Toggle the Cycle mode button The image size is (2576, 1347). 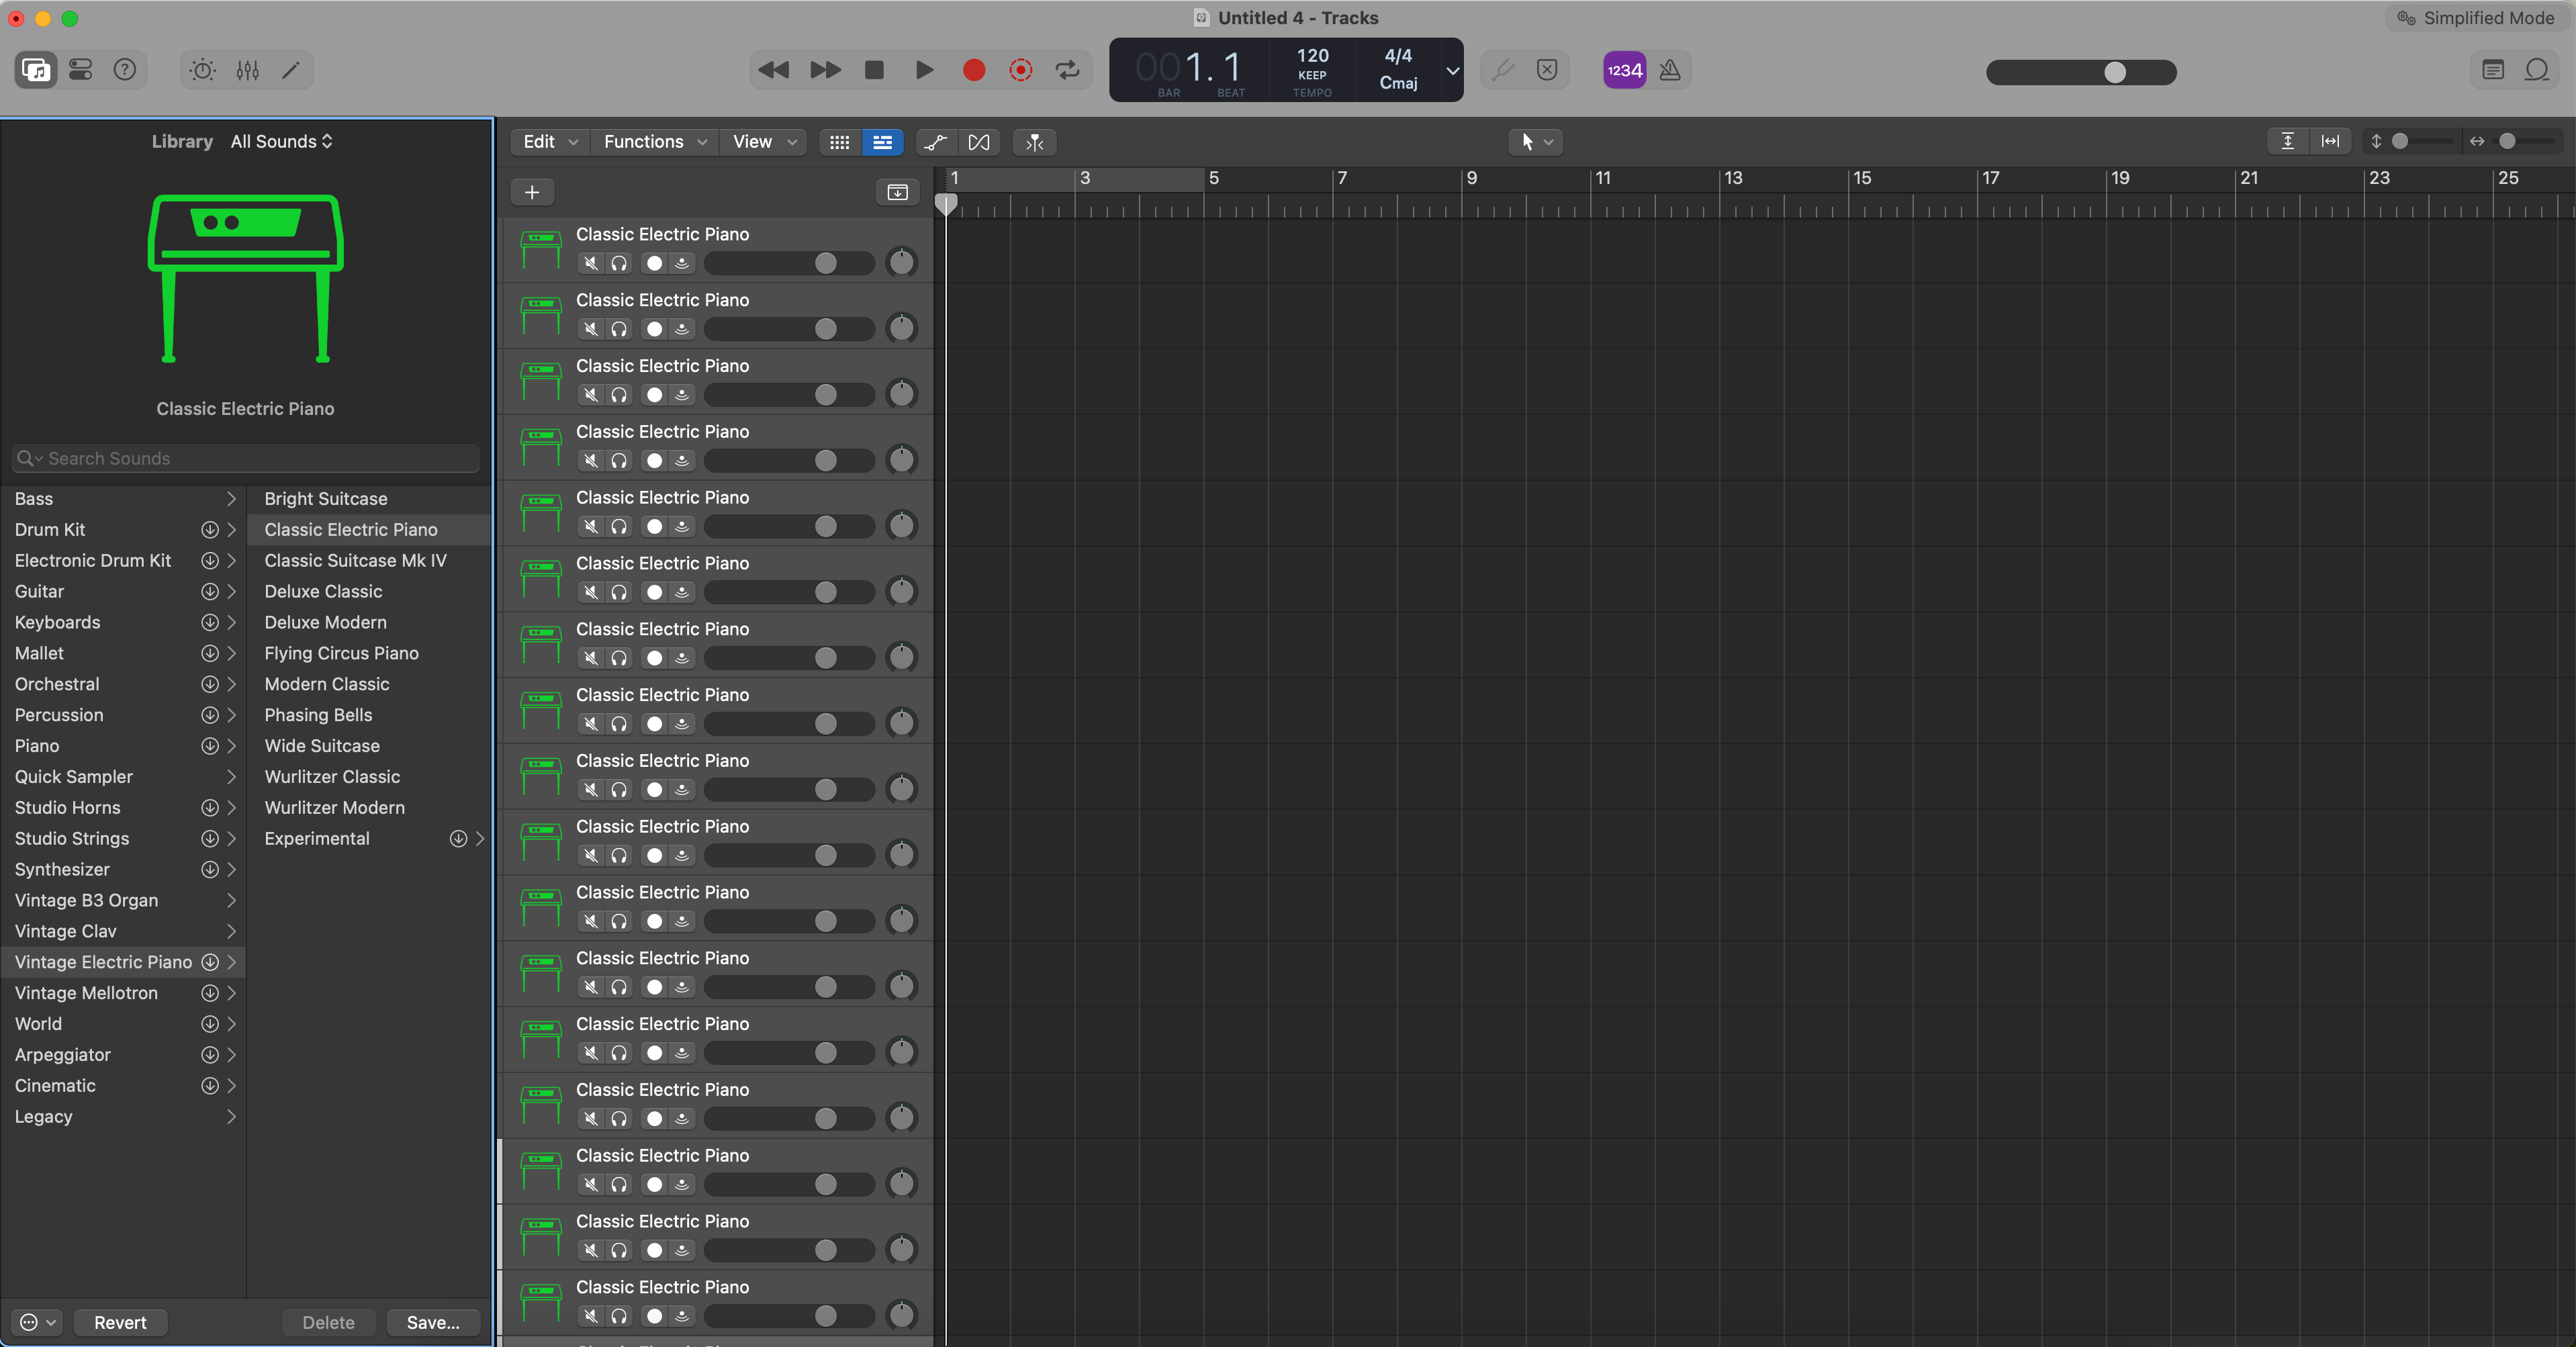(x=1067, y=70)
